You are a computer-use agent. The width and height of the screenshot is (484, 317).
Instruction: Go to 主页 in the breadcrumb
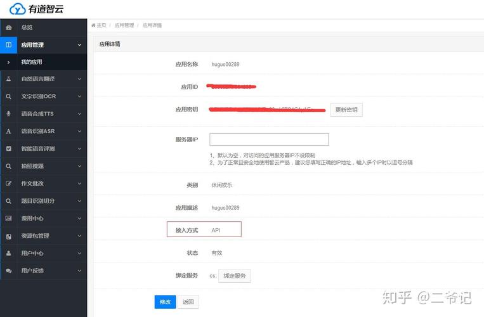coord(101,25)
